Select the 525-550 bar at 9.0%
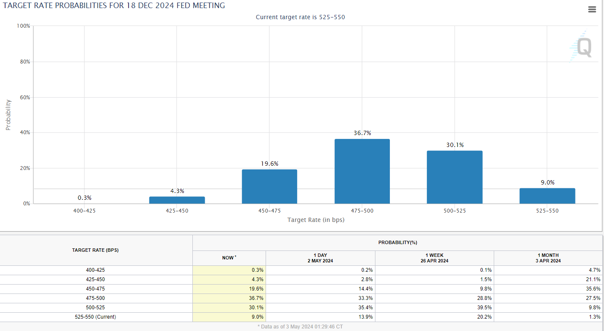 547,196
